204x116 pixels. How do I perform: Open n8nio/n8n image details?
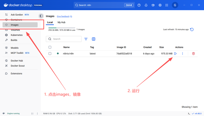[68, 53]
